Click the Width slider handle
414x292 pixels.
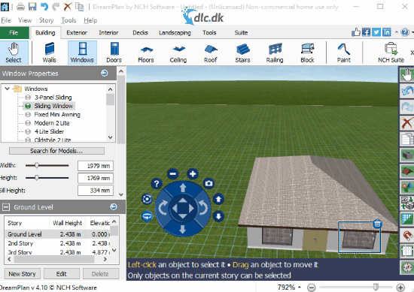coord(37,165)
